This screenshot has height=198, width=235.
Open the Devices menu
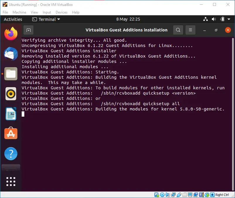(x=62, y=12)
